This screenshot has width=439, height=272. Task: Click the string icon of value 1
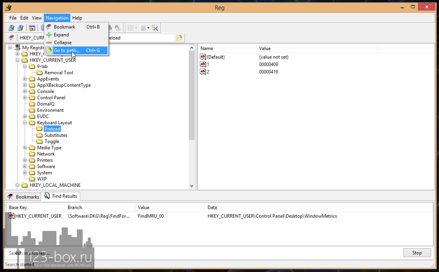point(202,64)
